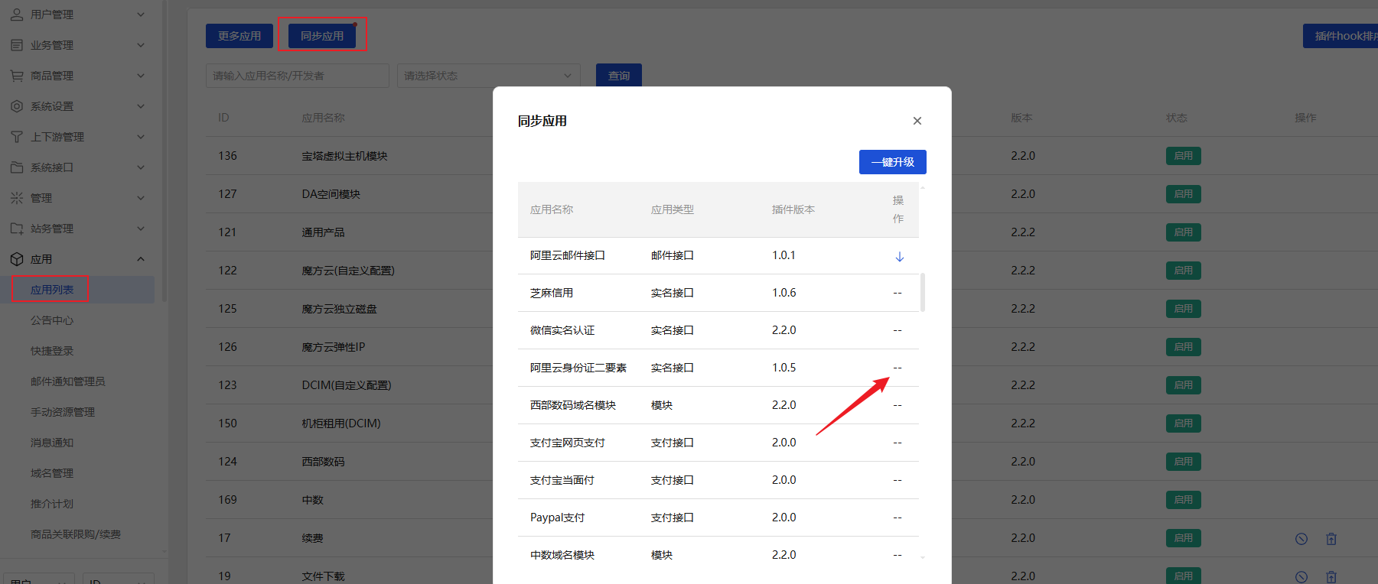
Task: Select 中数域名模块 in dialog
Action: 718,555
